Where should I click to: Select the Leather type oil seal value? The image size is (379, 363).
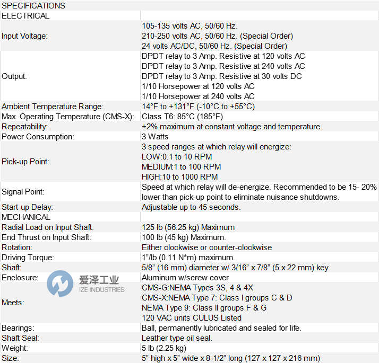tap(177, 338)
